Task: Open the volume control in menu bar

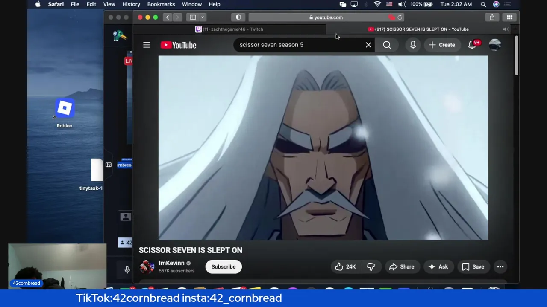Action: click(x=402, y=4)
